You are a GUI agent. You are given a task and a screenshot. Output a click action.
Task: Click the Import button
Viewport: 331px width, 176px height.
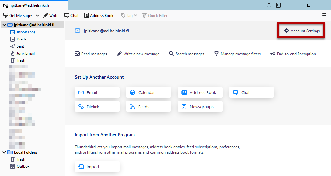tap(97, 167)
